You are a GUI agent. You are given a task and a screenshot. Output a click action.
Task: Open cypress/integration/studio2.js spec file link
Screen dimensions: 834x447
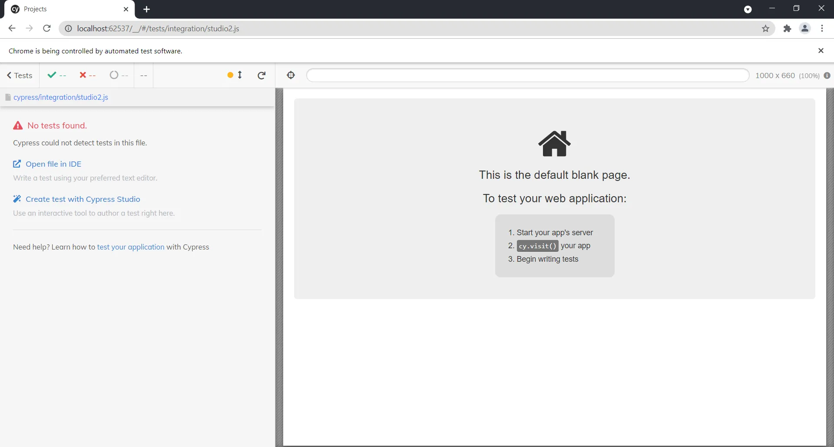click(61, 97)
